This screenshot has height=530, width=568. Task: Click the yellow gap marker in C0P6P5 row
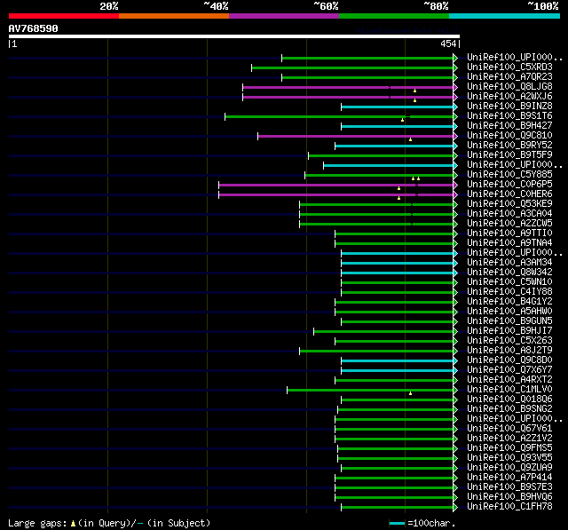coord(398,188)
